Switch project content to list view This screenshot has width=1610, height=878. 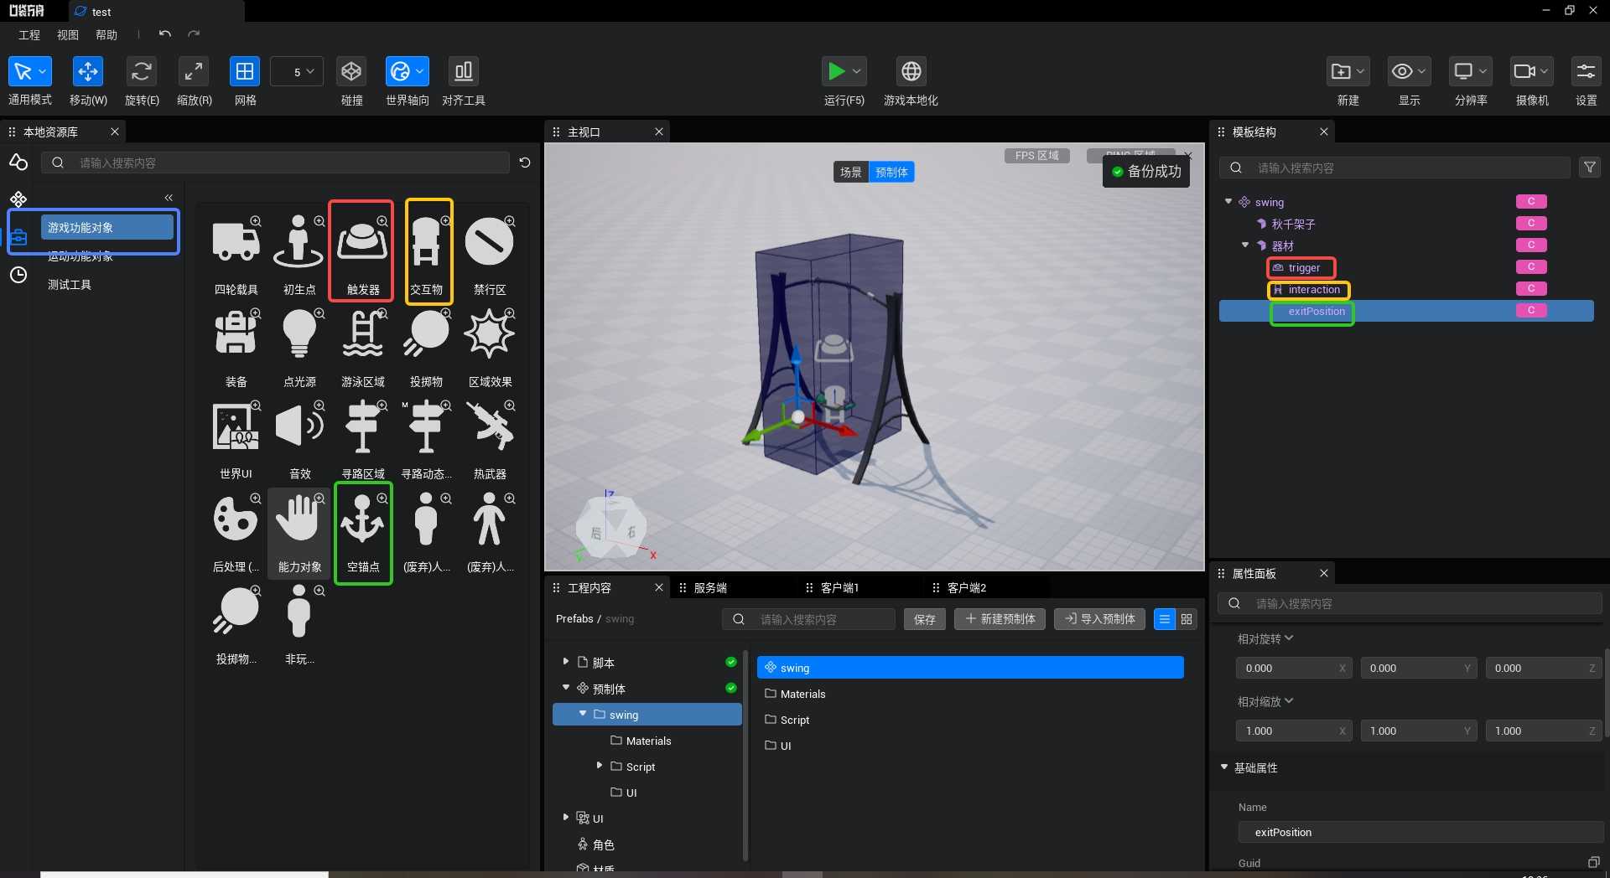tap(1165, 619)
